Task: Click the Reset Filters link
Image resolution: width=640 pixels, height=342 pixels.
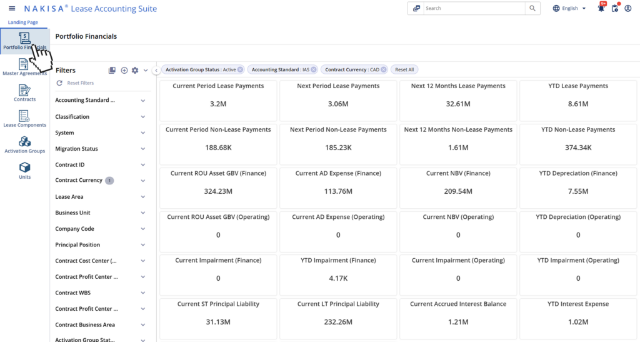Action: coord(81,83)
